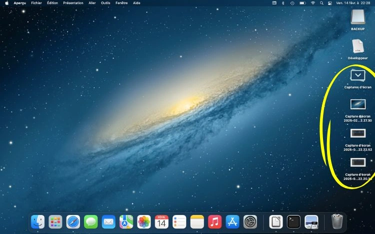Click the Aperçu (Preview) icon in the Dock
The height and width of the screenshot is (234, 375).
tap(312, 222)
